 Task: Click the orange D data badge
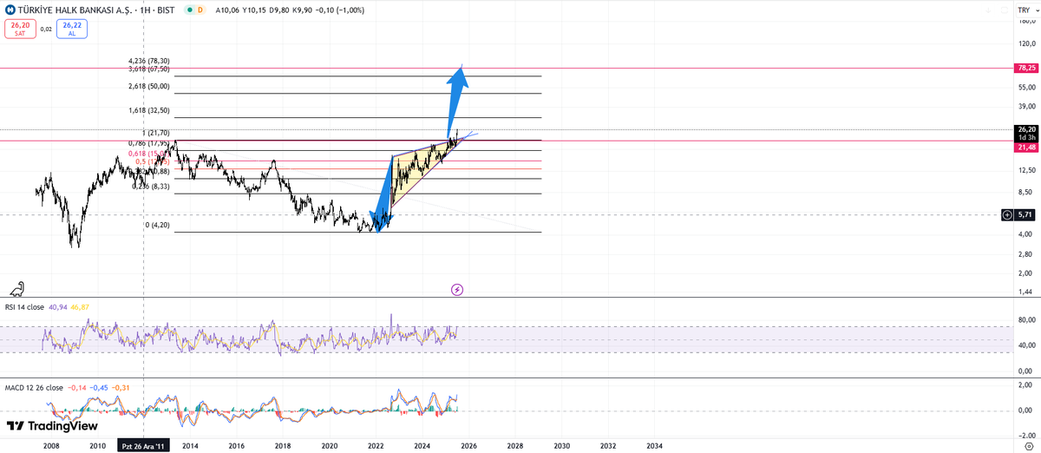coord(200,10)
